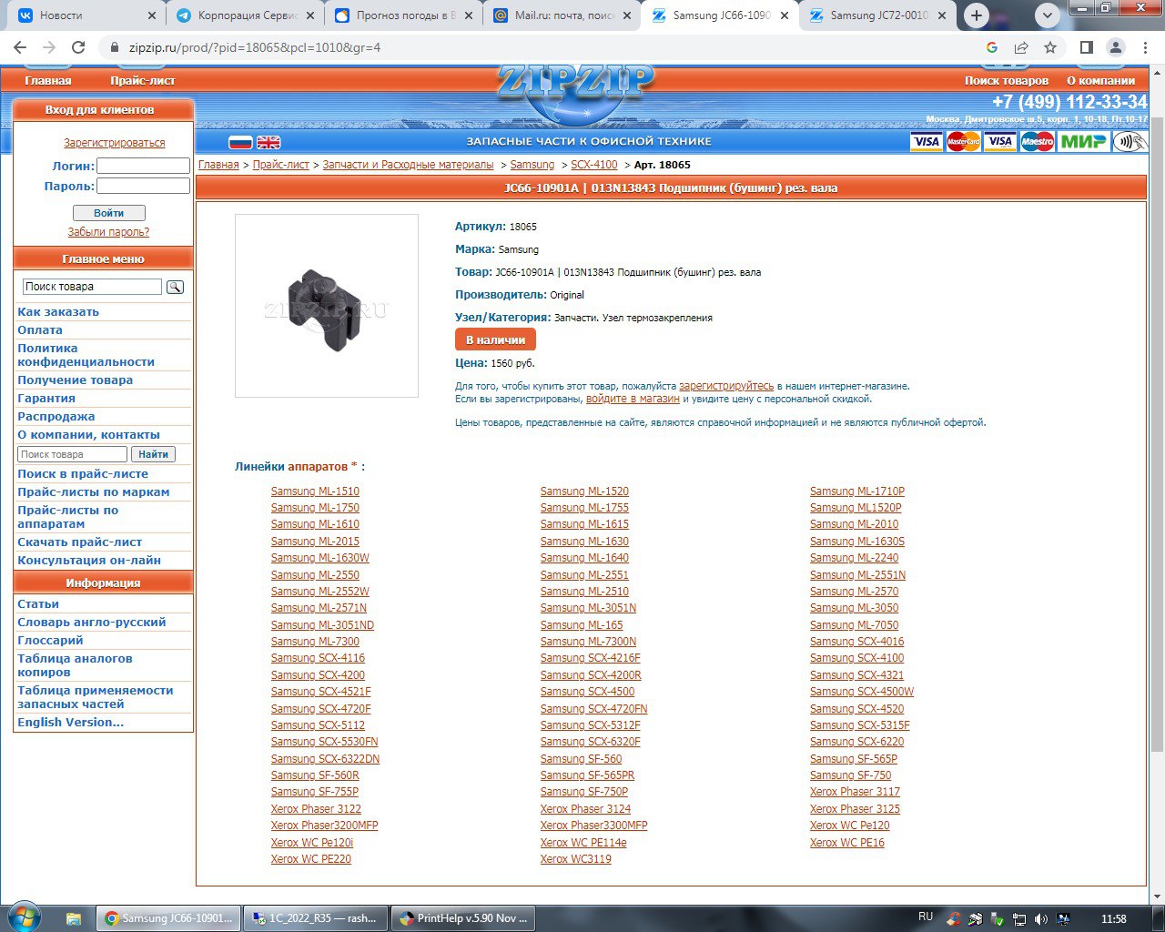Click 'Забыли пароль?' link

(x=108, y=232)
